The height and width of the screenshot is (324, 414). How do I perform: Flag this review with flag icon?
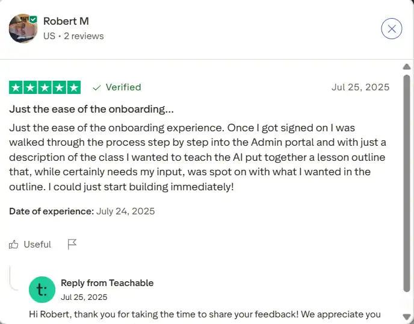pos(72,245)
